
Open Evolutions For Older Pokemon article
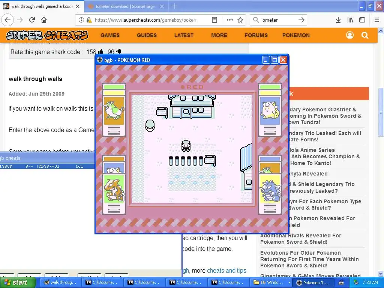(309, 259)
